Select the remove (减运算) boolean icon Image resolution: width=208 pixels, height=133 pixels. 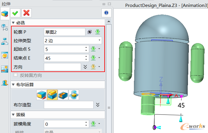pos(63,95)
